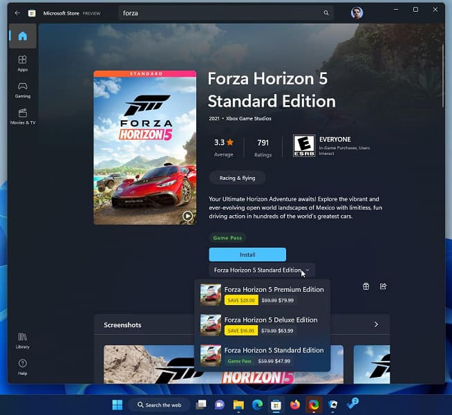
Task: Click the Microsoft Store logo icon
Action: [32, 13]
